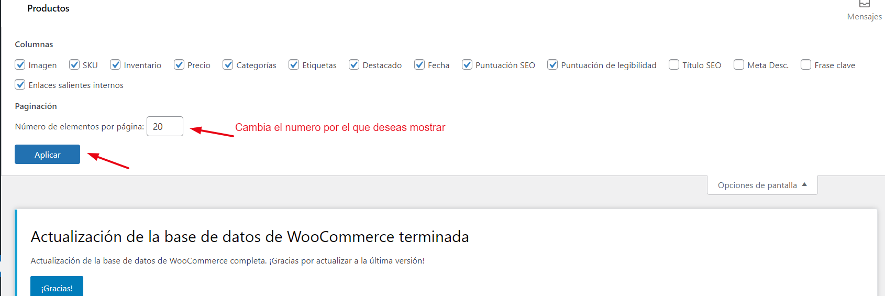The height and width of the screenshot is (296, 885).
Task: Check the Frase clave checkbox
Action: pos(806,64)
